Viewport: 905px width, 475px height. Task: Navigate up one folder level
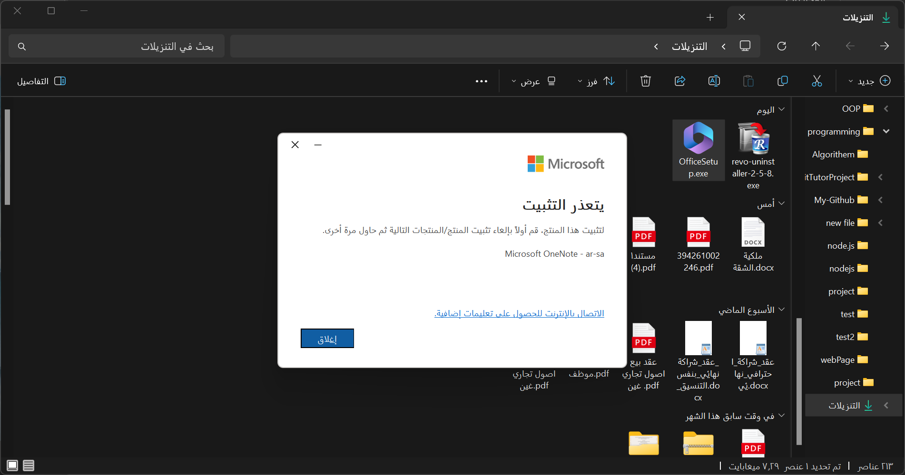click(x=816, y=46)
